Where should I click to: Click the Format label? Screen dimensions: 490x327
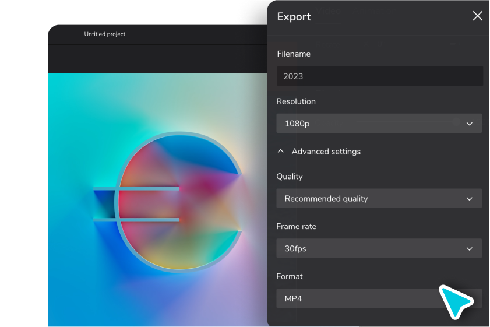pos(290,277)
